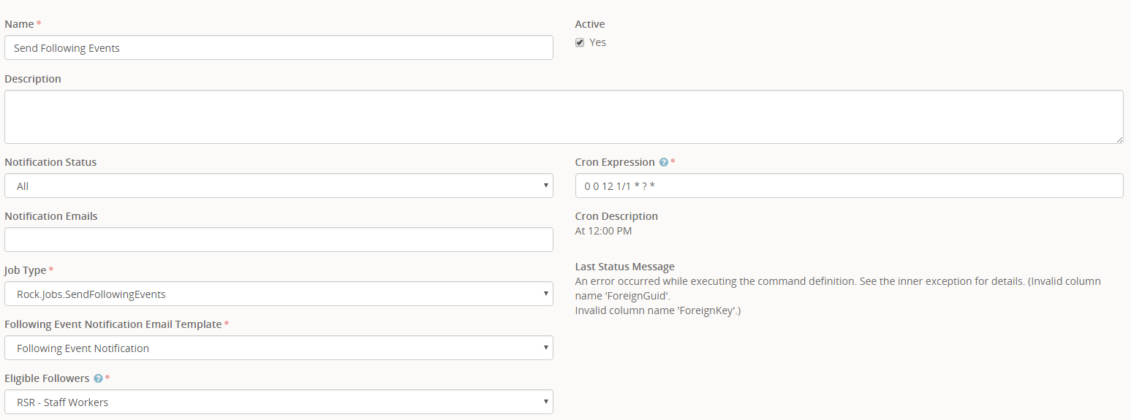This screenshot has height=420, width=1131.
Task: Toggle the Active Yes checkbox
Action: click(580, 42)
